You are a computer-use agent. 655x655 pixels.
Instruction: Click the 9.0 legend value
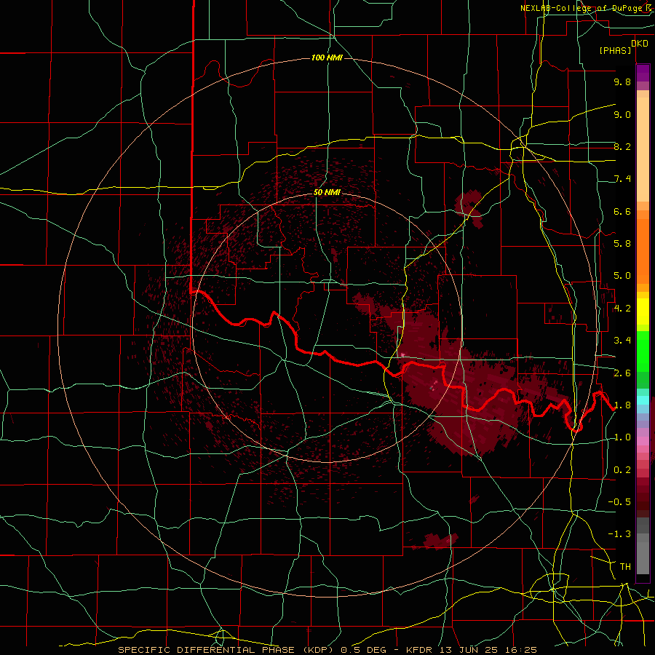click(x=622, y=114)
